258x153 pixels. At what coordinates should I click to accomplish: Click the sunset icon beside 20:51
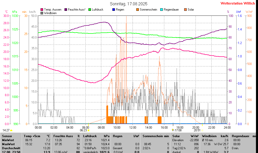coord(202,130)
